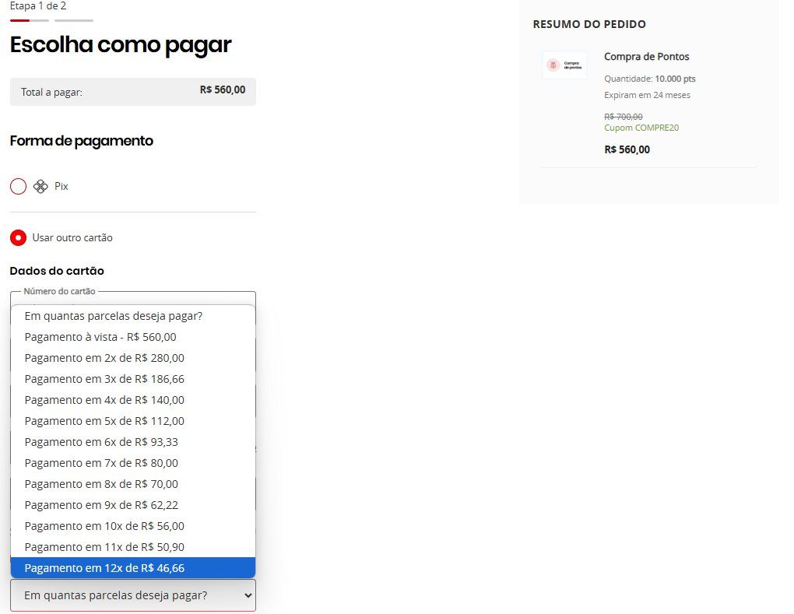The image size is (794, 614).
Task: Click the Total a pagar: label
Action: (x=51, y=92)
